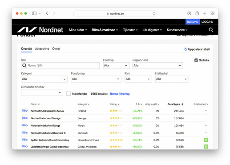This screenshot has height=165, width=230.
Task: Switch to the Övrigt tab
Action: point(56,49)
